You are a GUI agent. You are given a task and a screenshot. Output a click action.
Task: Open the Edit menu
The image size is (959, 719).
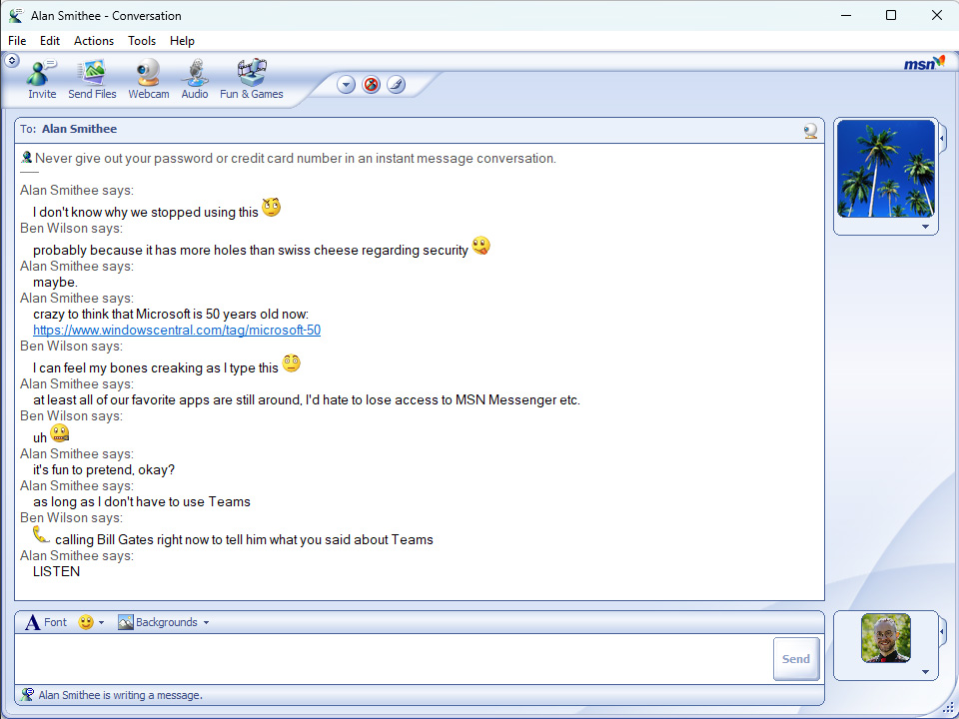50,41
